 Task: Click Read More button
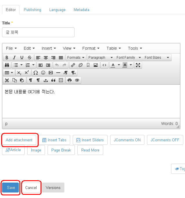point(90,150)
